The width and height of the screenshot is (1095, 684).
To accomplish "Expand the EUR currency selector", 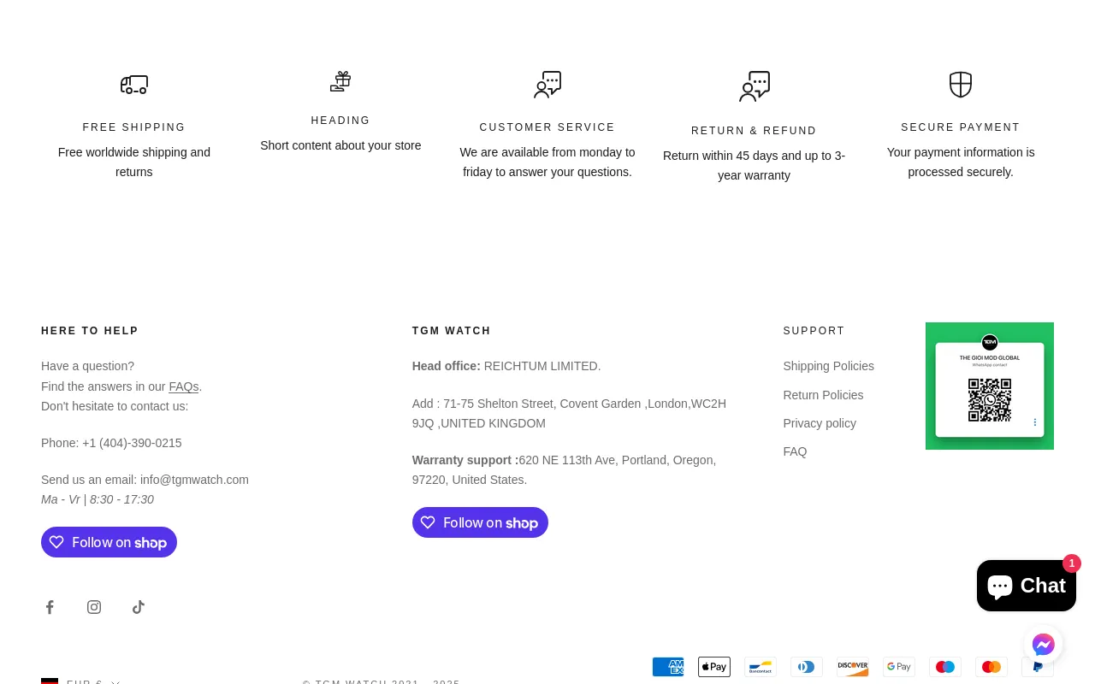I will click(x=81, y=681).
